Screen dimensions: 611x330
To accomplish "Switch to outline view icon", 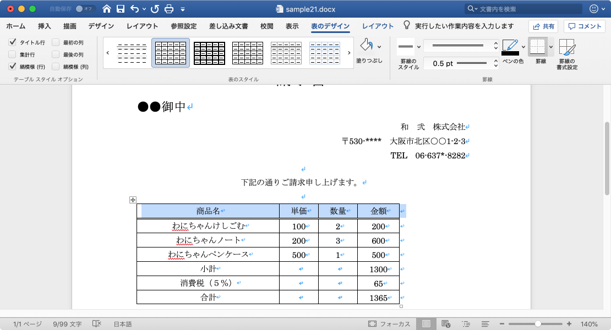I will tap(466, 324).
